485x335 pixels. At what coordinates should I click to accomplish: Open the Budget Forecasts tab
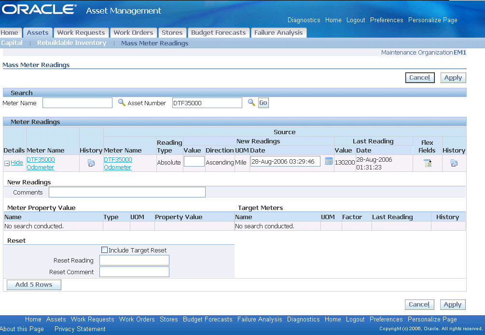coord(218,32)
